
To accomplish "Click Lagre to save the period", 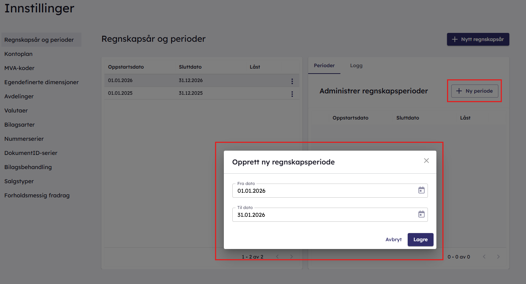I will click(420, 239).
